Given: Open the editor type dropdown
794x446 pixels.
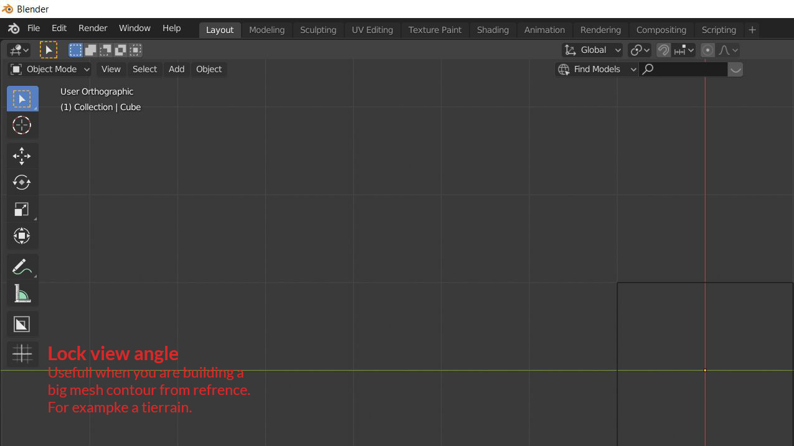Looking at the screenshot, I should [x=19, y=50].
